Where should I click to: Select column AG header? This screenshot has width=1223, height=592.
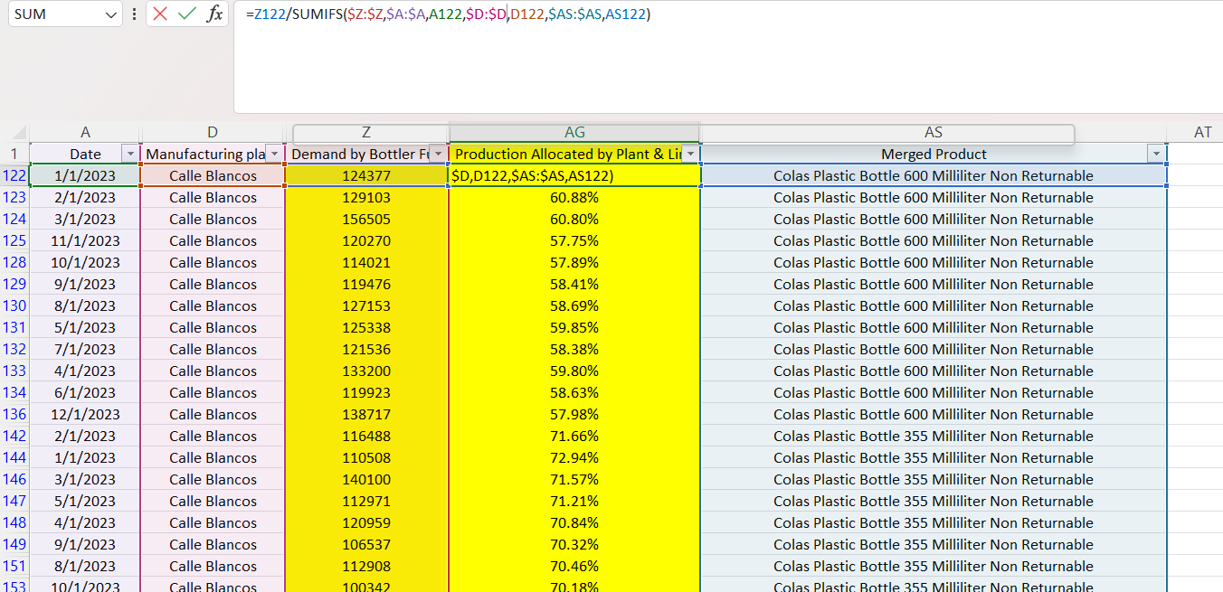pos(574,133)
